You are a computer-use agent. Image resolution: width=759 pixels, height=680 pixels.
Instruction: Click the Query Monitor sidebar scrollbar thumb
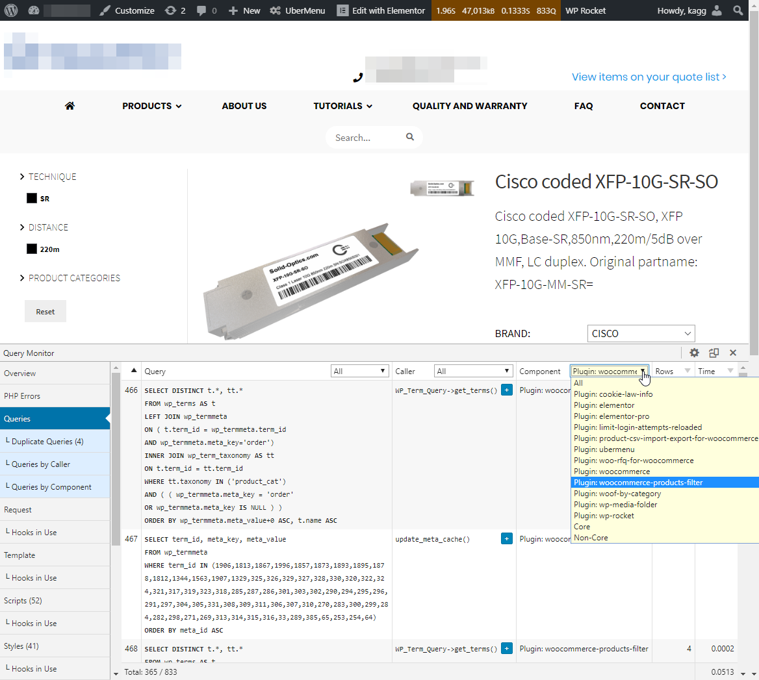coord(116,459)
